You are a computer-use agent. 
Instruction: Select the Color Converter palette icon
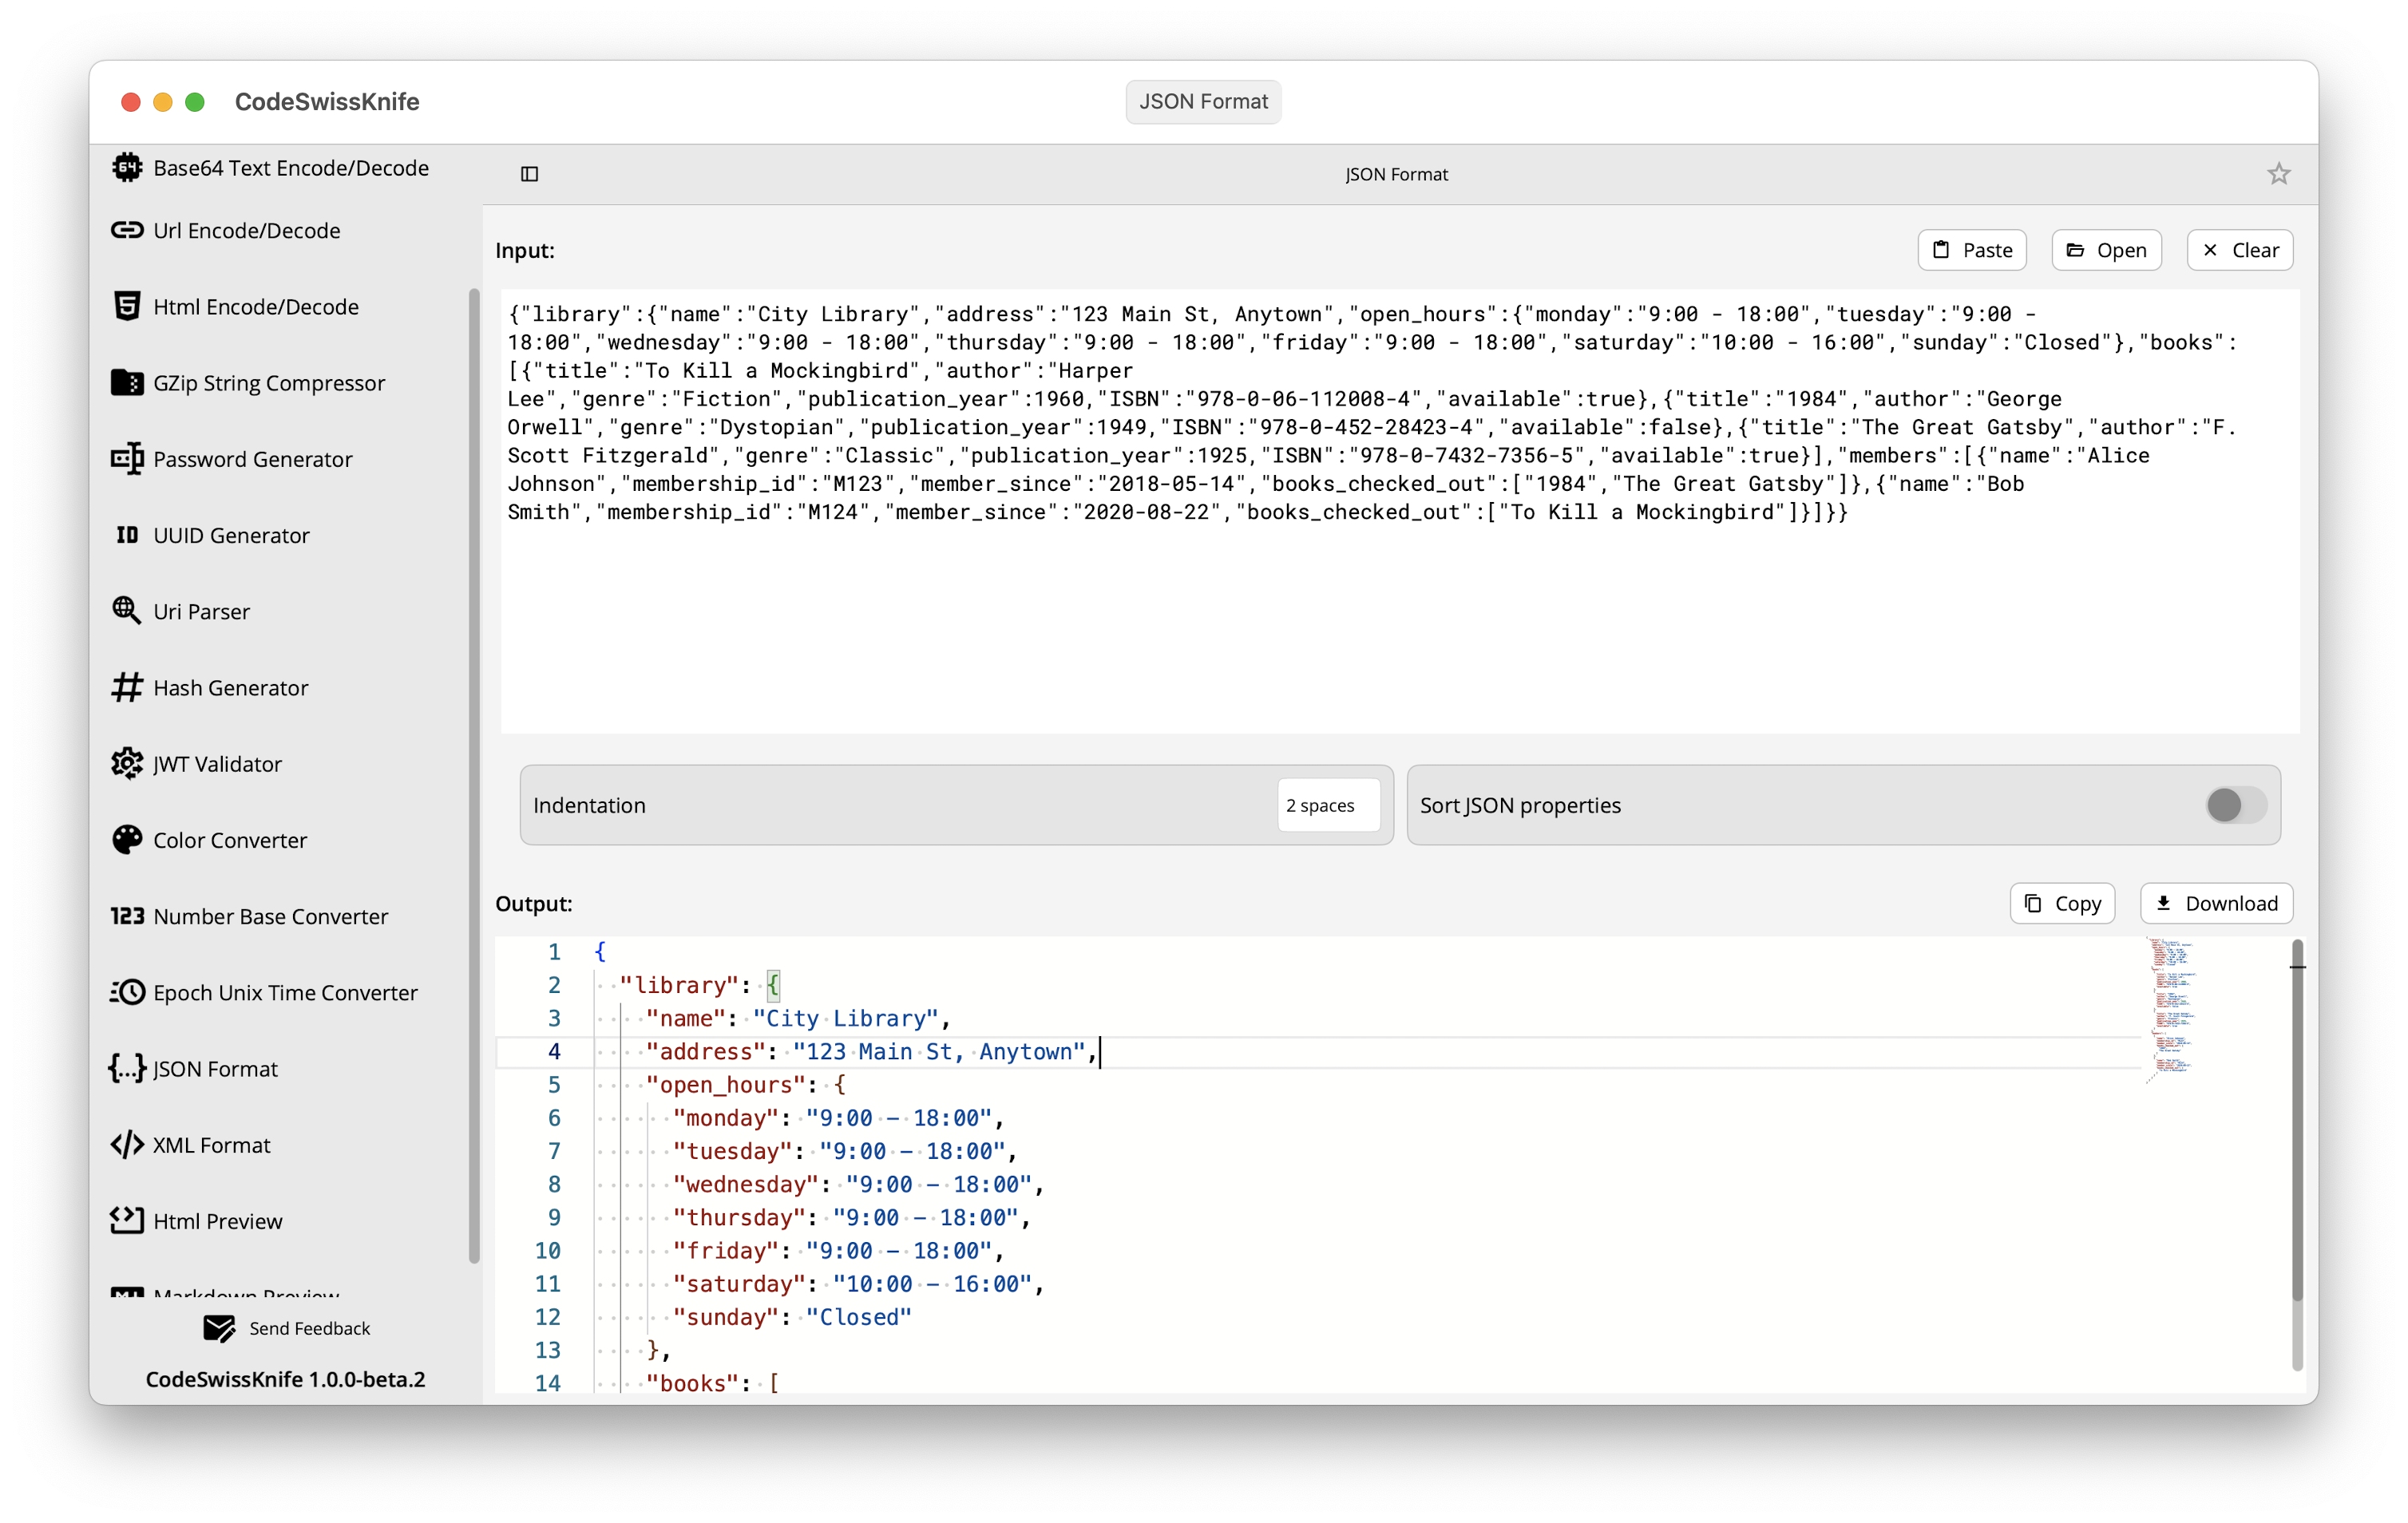point(127,840)
